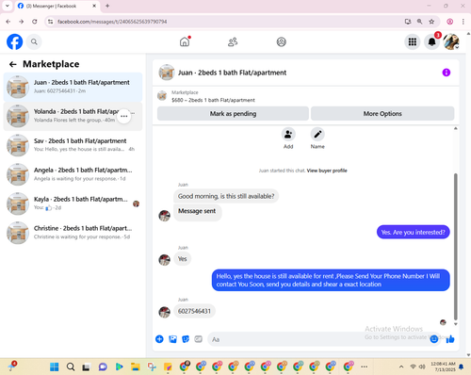The image size is (471, 375).
Task: Click the 'Yes. Are you interested?' message
Action: pos(413,233)
